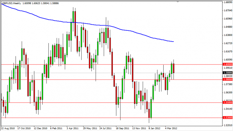Screen dimensions: 233x131
Task: Click the 4 Mar 2012 date label
Action: (171, 128)
